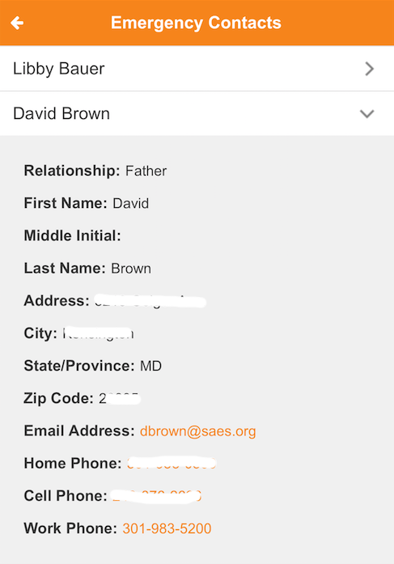Screen dimensions: 394x564
Task: Click the Zip Code value
Action: 120,399
